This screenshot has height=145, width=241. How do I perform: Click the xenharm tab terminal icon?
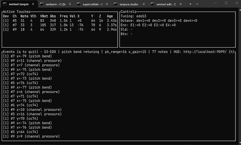(42, 4)
